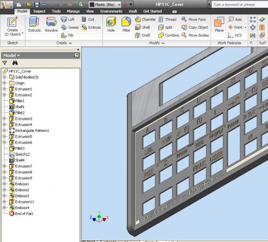Select Sketch12 in the browser tree
Screen dimensions: 268x242
[19, 154]
